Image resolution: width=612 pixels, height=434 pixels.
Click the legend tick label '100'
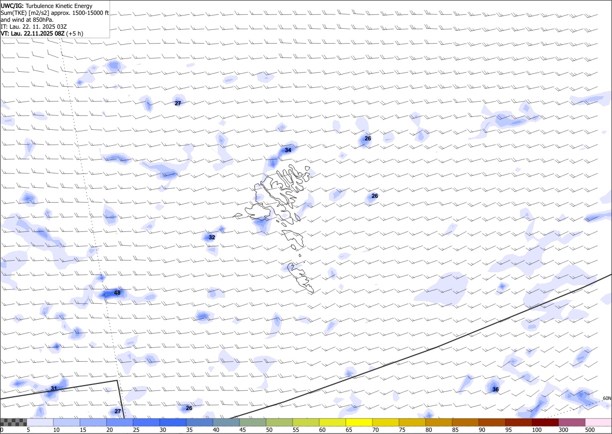click(x=536, y=430)
